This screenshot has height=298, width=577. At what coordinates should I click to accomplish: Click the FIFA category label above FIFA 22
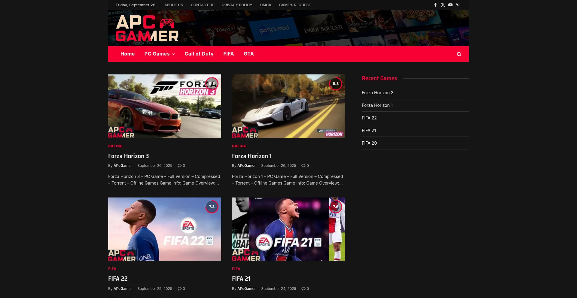[x=112, y=269]
